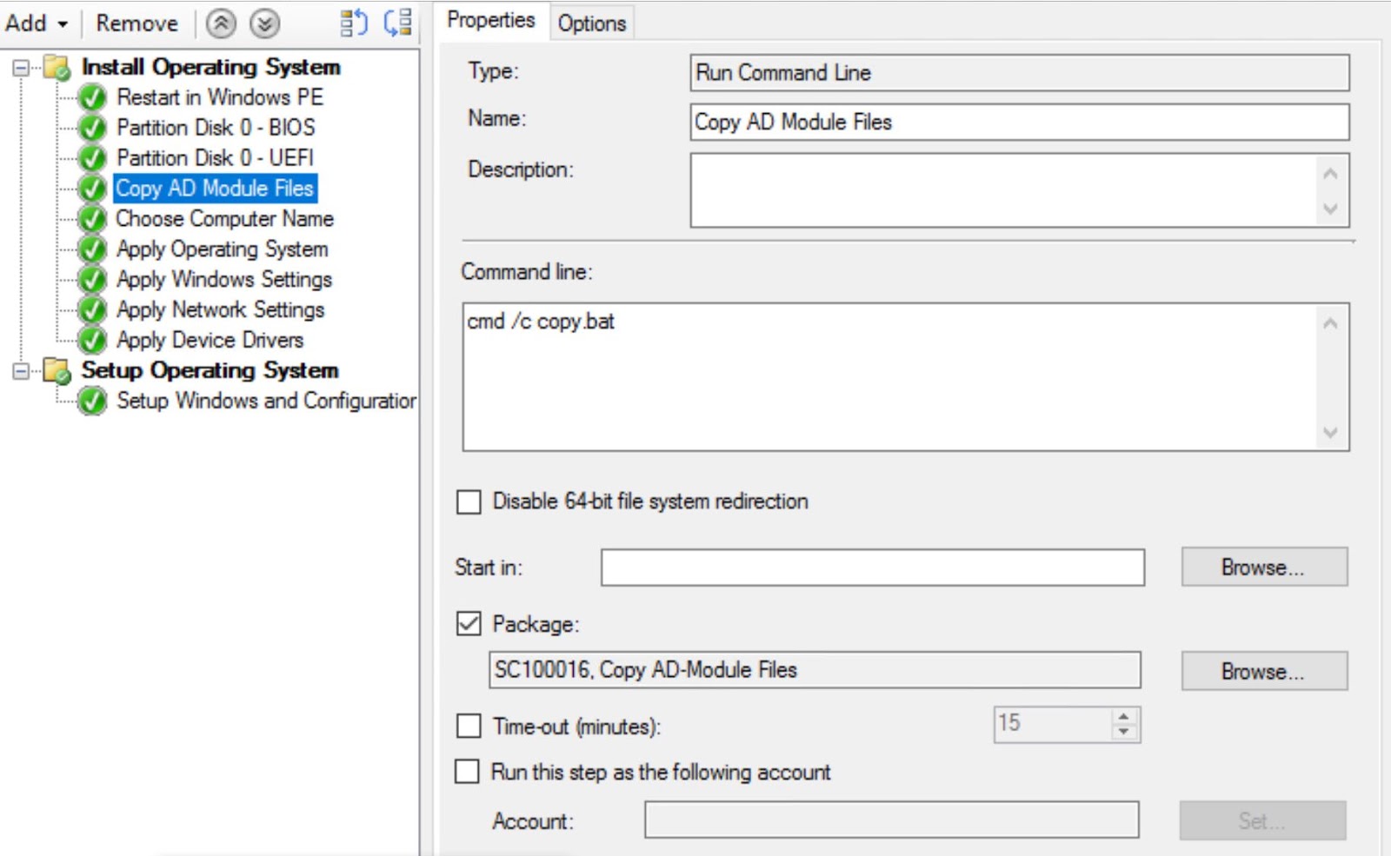
Task: Enable the Time-out (minutes) checkbox
Action: [x=469, y=726]
